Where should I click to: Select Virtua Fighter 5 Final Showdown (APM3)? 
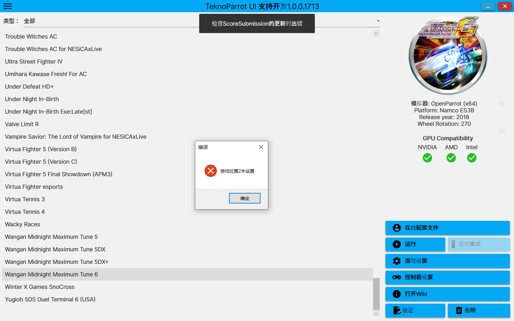(187, 174)
